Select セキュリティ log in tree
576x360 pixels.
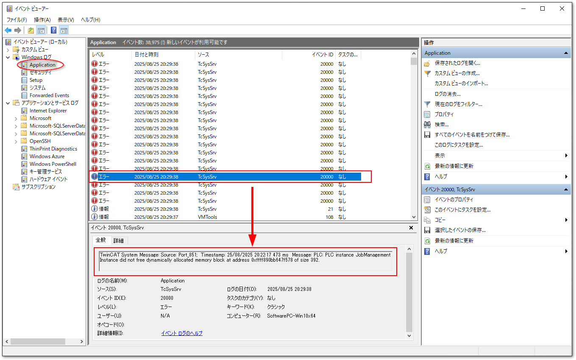(x=40, y=73)
